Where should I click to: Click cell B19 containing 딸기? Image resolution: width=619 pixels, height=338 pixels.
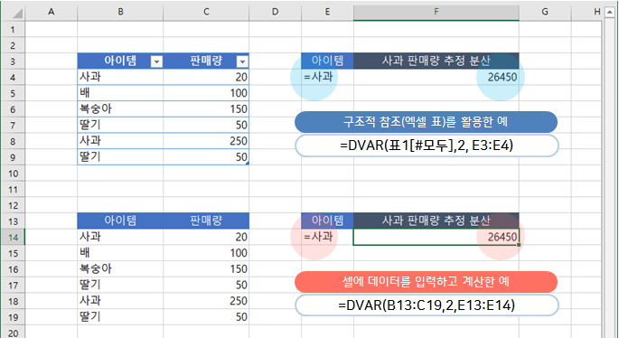click(120, 316)
